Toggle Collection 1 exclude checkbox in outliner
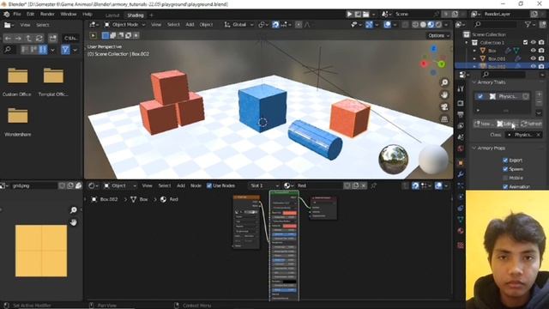Screen dimensions: 549x309 coord(525,42)
